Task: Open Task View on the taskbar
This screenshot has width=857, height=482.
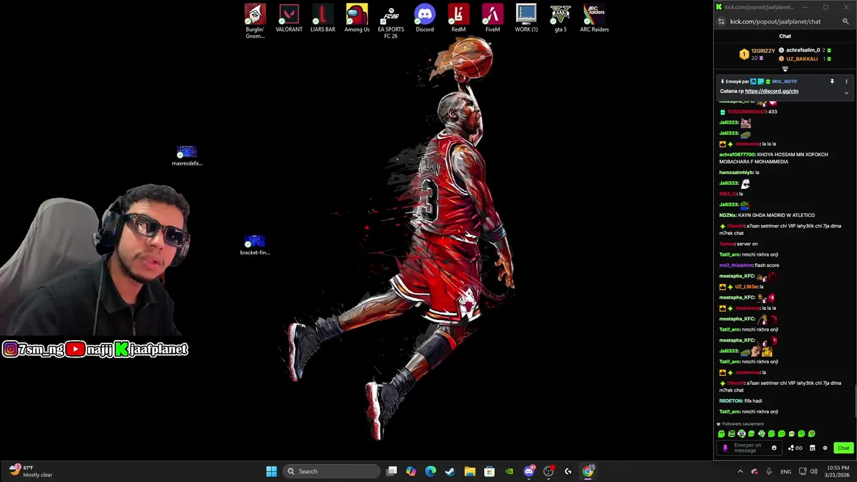Action: pyautogui.click(x=392, y=471)
